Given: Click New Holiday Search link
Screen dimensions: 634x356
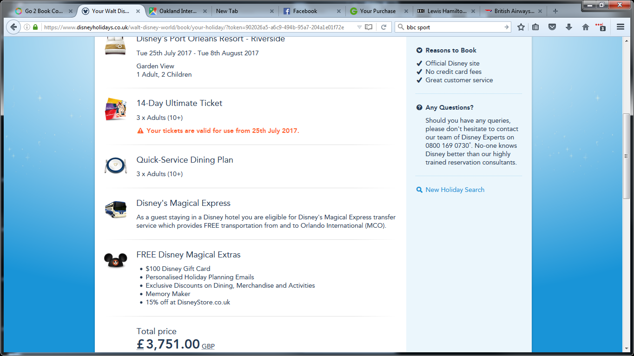Looking at the screenshot, I should [455, 190].
